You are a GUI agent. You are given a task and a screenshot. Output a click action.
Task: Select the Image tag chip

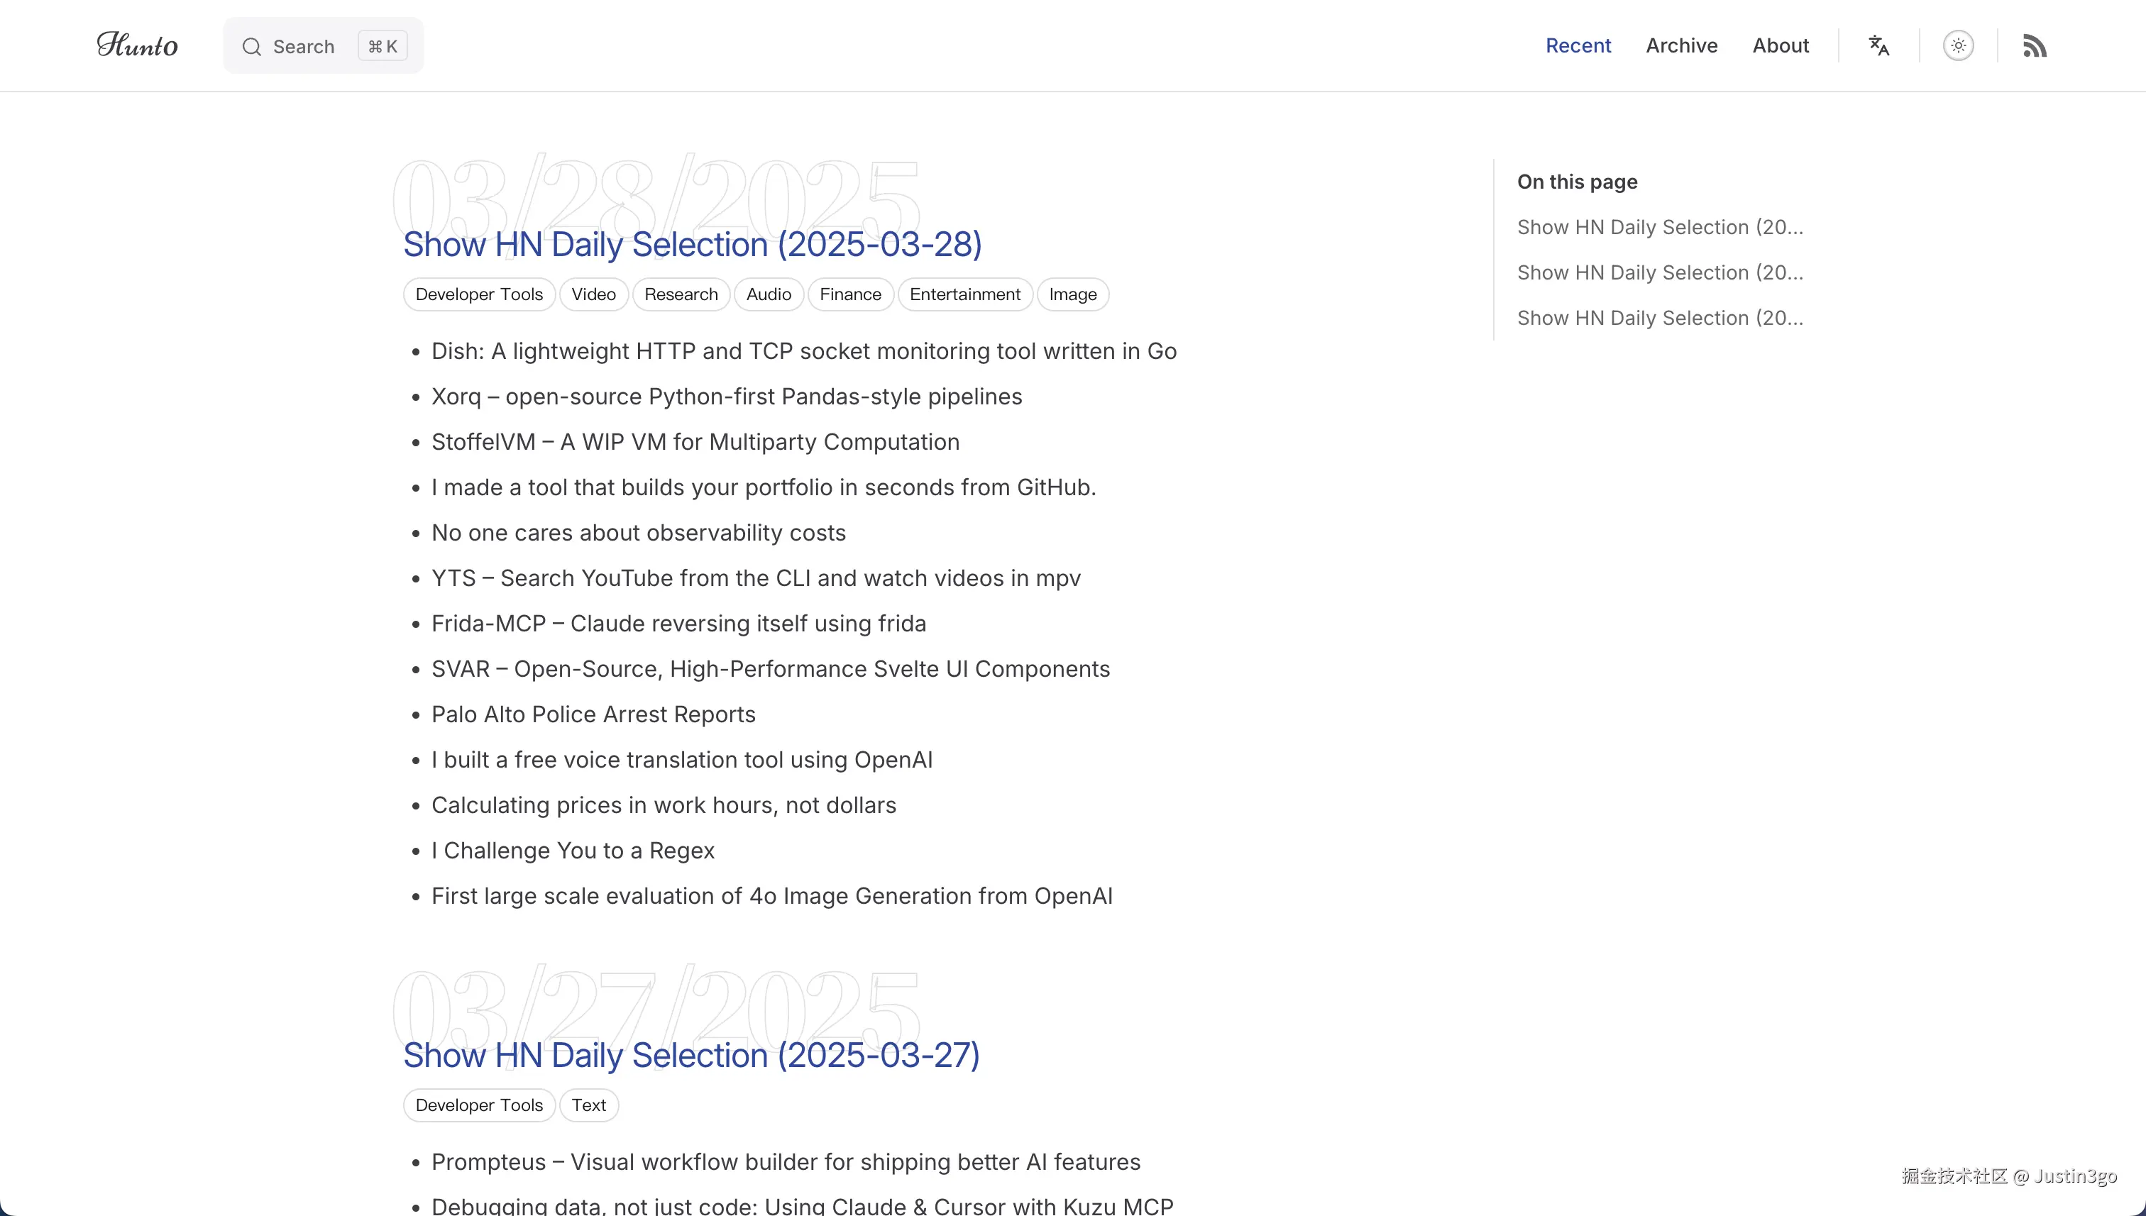[1072, 294]
